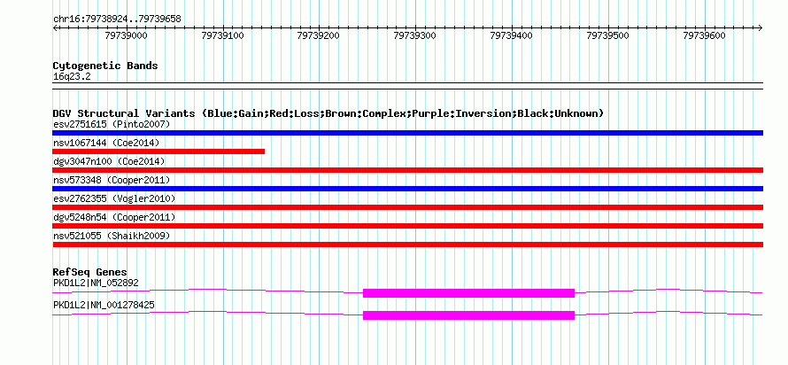Click ruler position 79739400
Image resolution: width=788 pixels, height=365 pixels.
(512, 35)
